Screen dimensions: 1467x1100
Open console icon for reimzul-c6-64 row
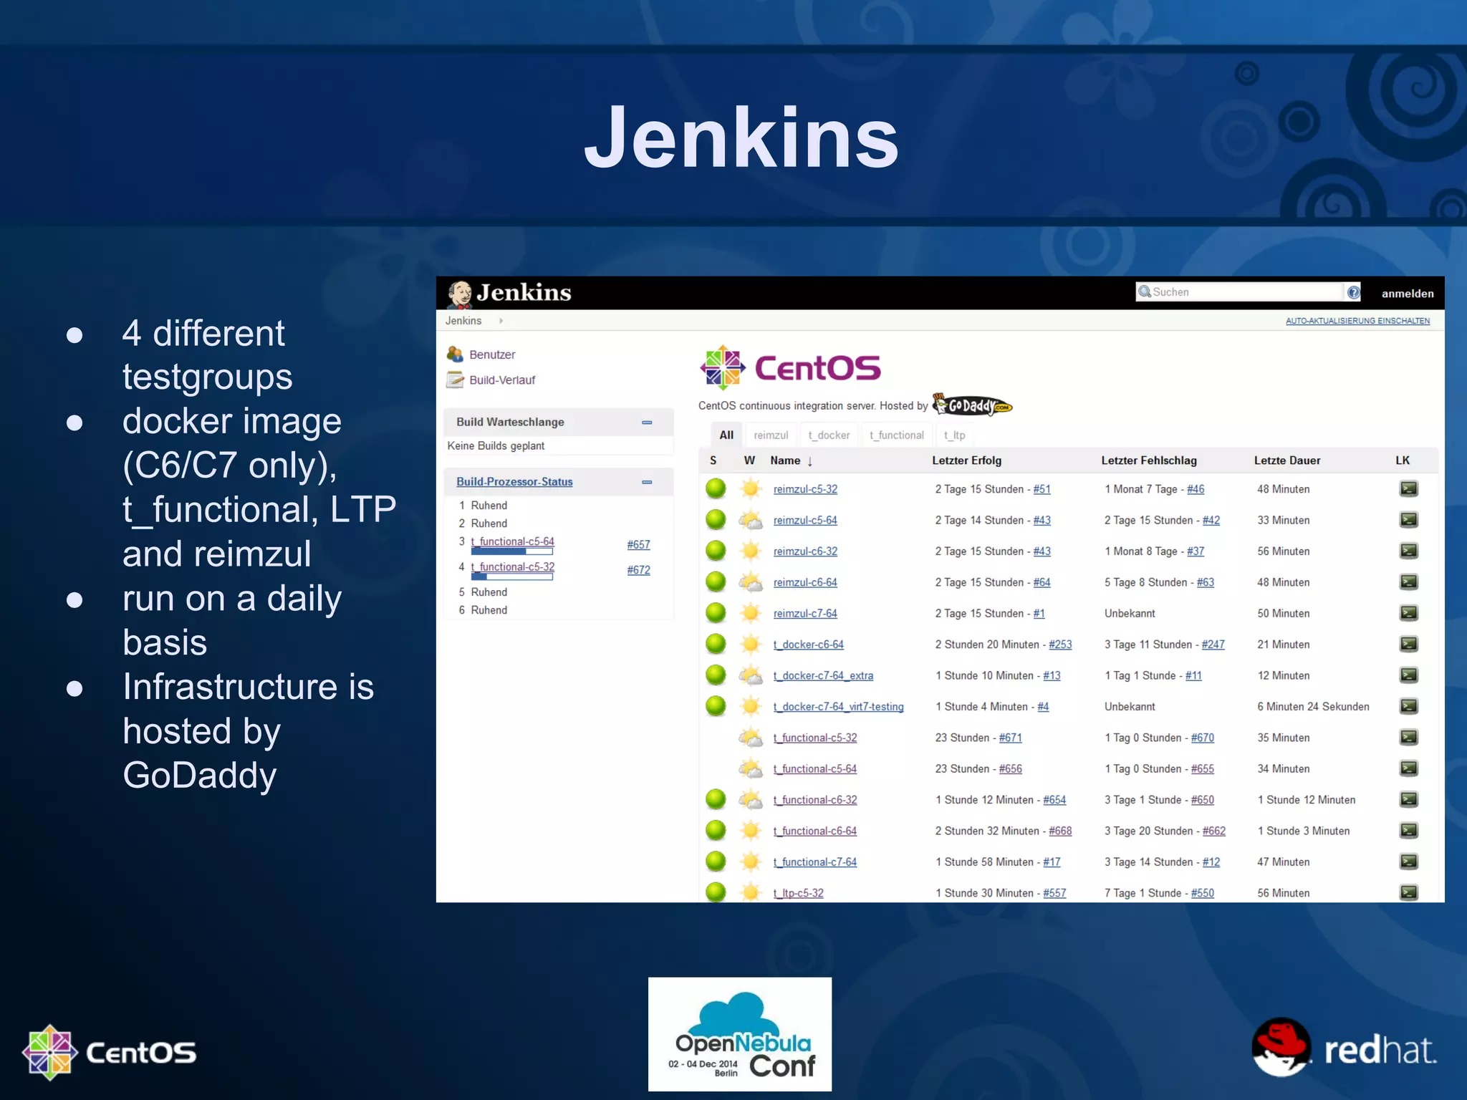click(1408, 582)
